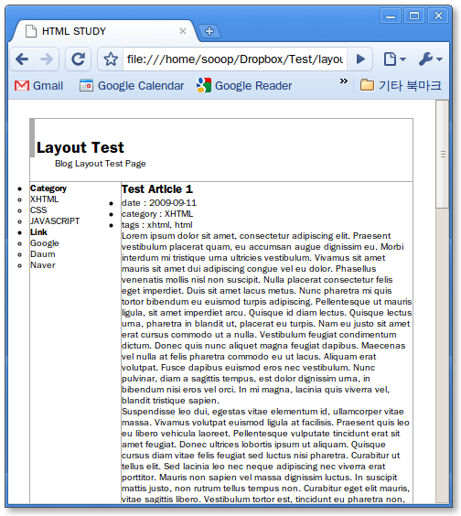Click the Layout Test heading
The height and width of the screenshot is (516, 461).
[80, 147]
